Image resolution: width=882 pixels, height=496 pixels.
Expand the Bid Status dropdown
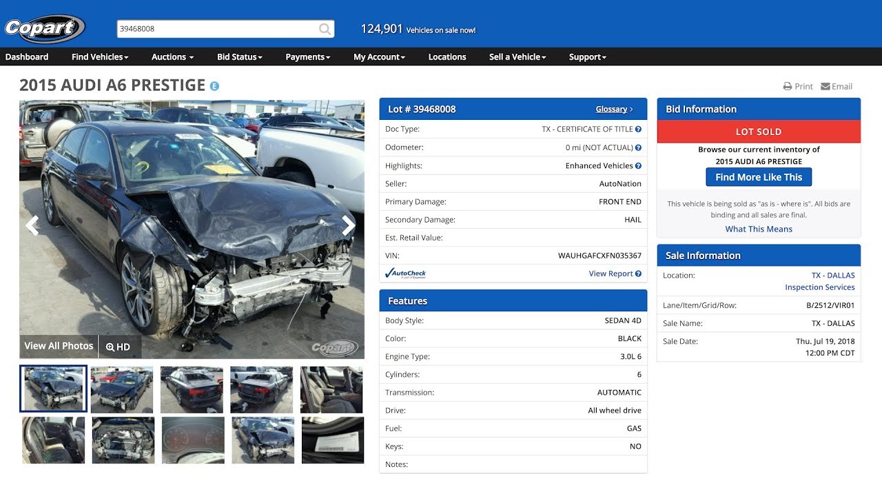pyautogui.click(x=240, y=57)
